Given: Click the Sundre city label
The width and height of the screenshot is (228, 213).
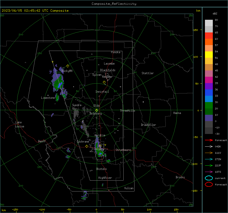Looking at the screenshot, I should (x=77, y=105).
